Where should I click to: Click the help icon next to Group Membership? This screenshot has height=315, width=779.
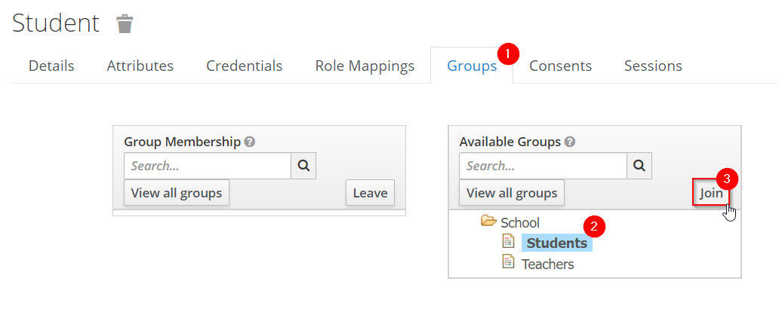[250, 142]
